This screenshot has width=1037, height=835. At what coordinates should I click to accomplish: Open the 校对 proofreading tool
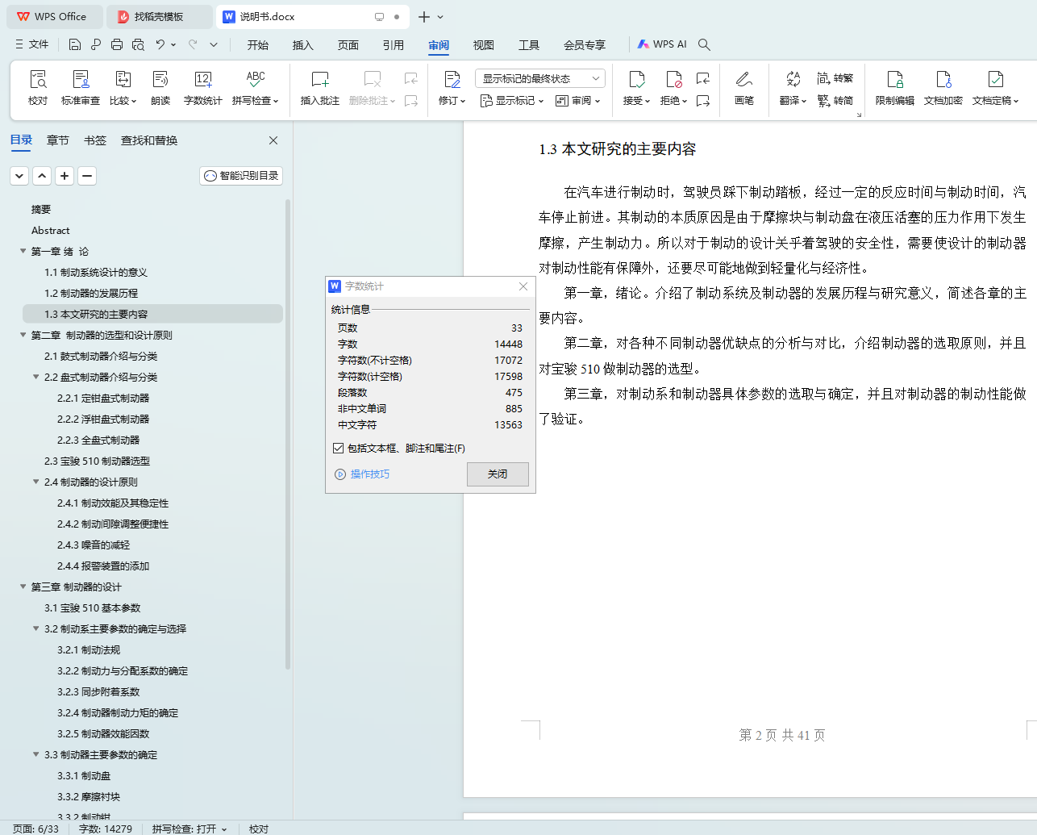click(x=38, y=88)
